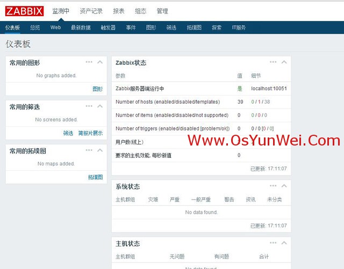
Task: Follow the 拓扑图 link in favourite maps
Action: pyautogui.click(x=96, y=177)
